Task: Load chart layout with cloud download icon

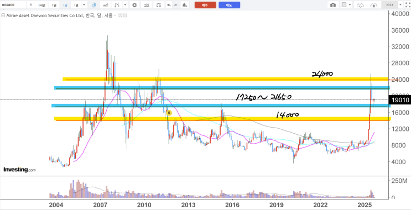Action: [x=361, y=5]
